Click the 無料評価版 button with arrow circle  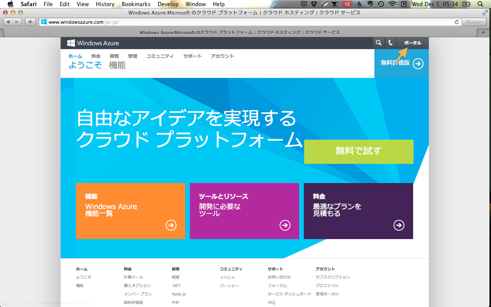point(402,63)
